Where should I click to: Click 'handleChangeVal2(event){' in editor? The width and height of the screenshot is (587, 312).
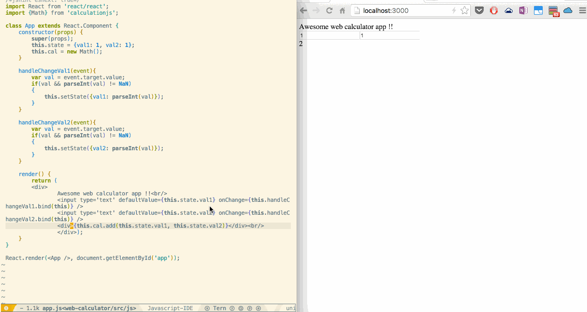57,123
